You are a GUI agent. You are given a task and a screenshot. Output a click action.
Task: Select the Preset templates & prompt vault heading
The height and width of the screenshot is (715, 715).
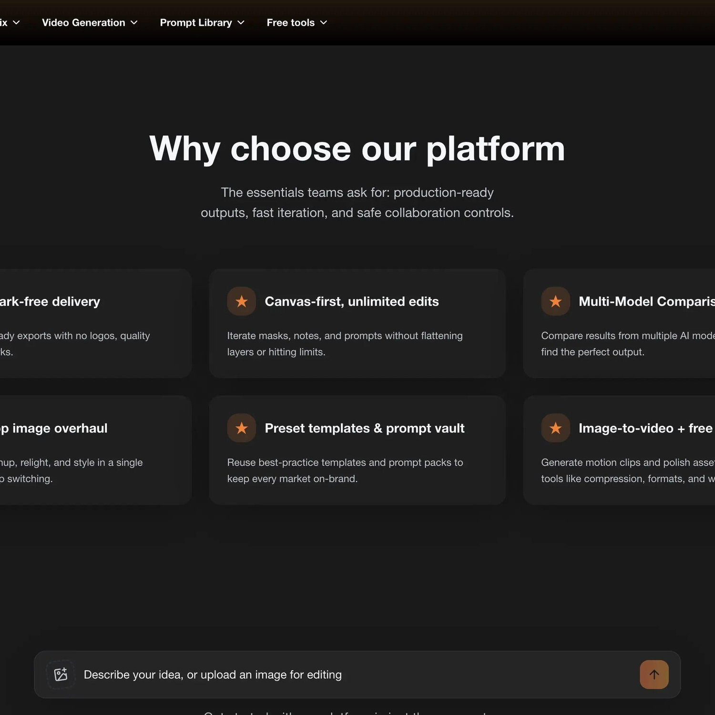(365, 428)
